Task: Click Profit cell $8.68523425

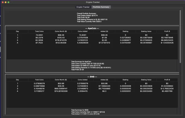Action: click(x=167, y=40)
